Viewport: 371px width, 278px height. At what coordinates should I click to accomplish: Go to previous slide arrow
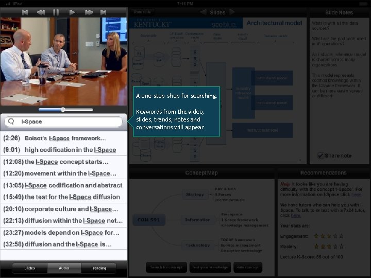(x=203, y=12)
